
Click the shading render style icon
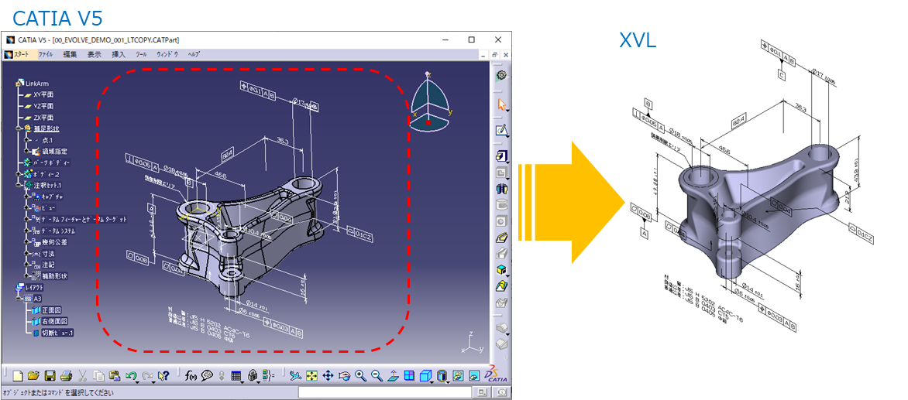click(x=442, y=376)
